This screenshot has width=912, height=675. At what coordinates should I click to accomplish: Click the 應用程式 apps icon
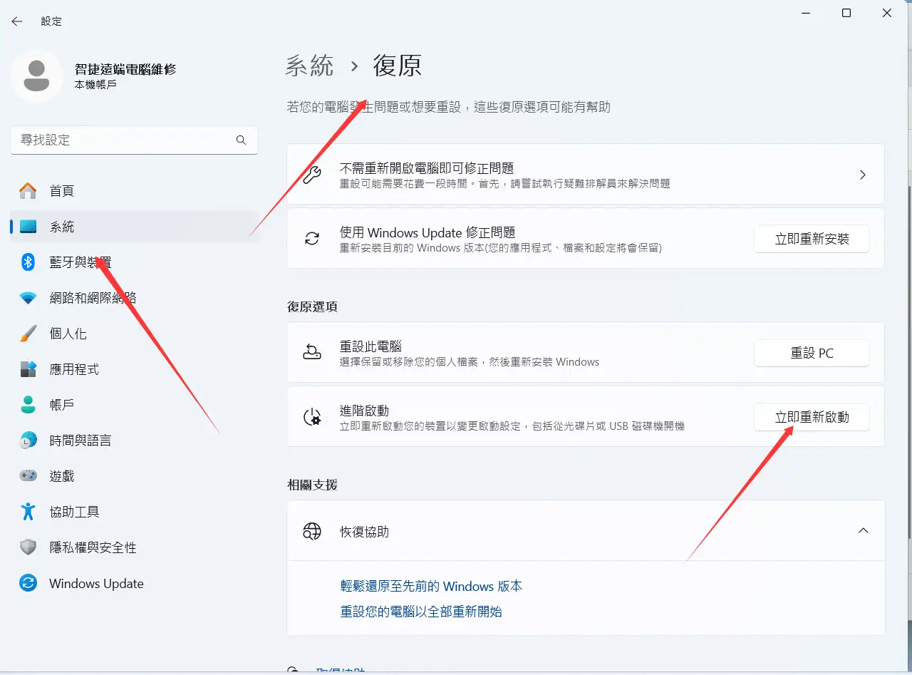(28, 369)
